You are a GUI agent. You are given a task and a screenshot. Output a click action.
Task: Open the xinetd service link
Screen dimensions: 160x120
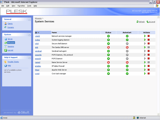click(x=37, y=36)
